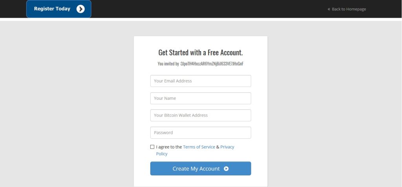Tick the Terms of Service agreement checkbox

(152, 147)
